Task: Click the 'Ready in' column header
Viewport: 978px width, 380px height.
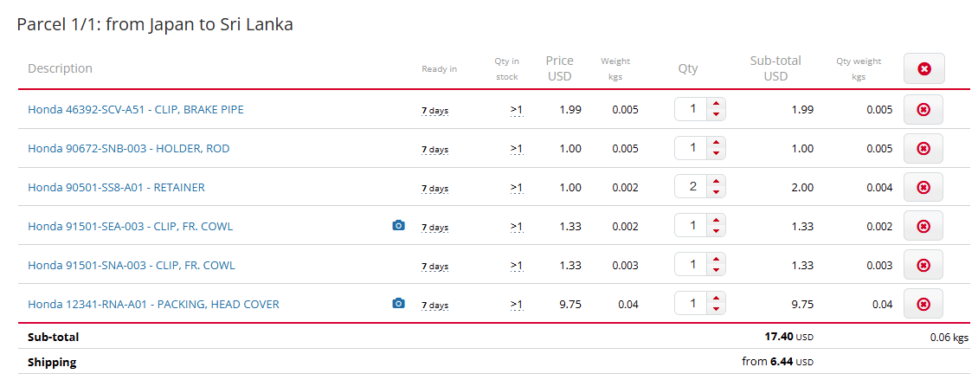Action: pos(439,68)
